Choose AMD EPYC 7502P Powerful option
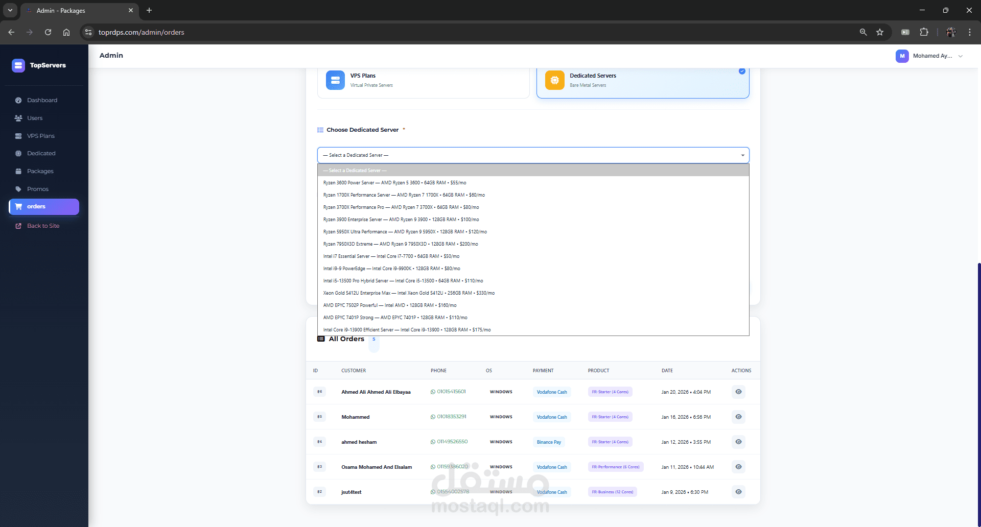Viewport: 981px width, 527px height. click(x=533, y=305)
